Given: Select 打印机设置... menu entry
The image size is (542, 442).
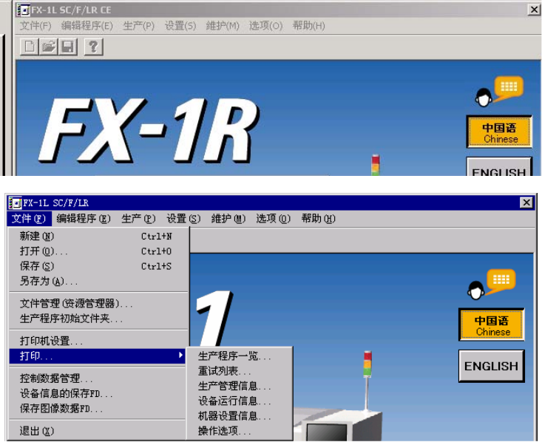Looking at the screenshot, I should [98, 341].
